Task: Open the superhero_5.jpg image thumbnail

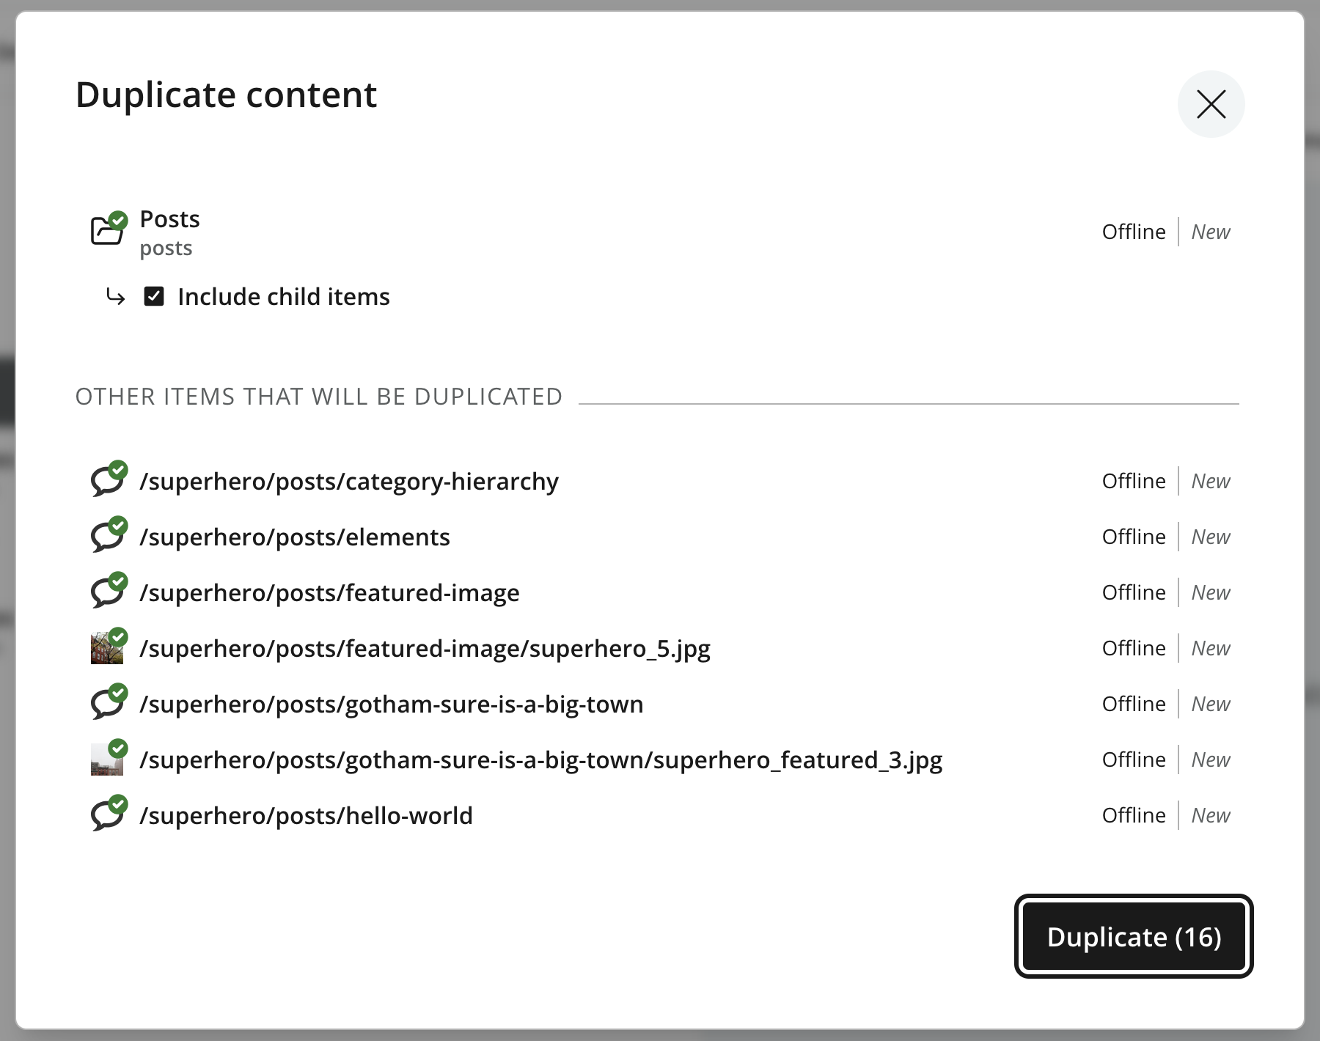Action: 107,649
